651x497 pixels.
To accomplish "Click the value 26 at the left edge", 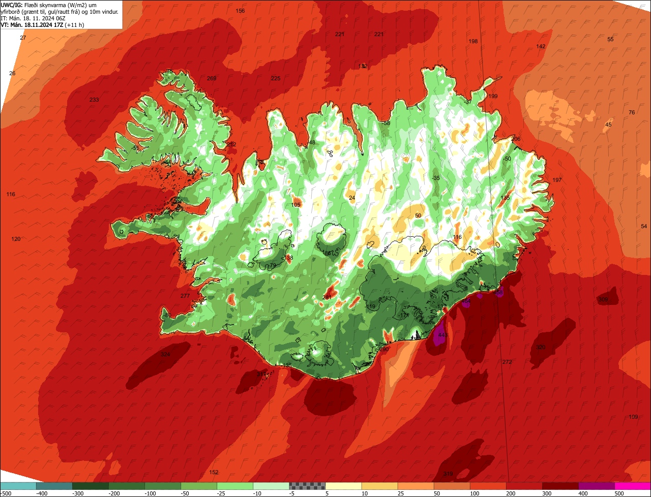I will click(x=13, y=74).
